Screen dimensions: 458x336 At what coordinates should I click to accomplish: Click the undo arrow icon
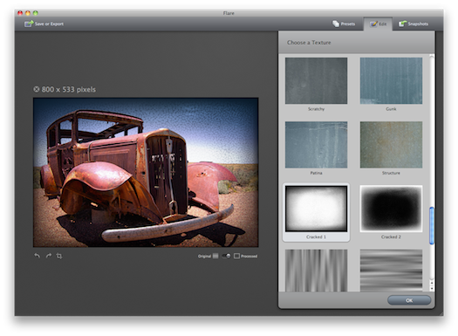pyautogui.click(x=38, y=256)
